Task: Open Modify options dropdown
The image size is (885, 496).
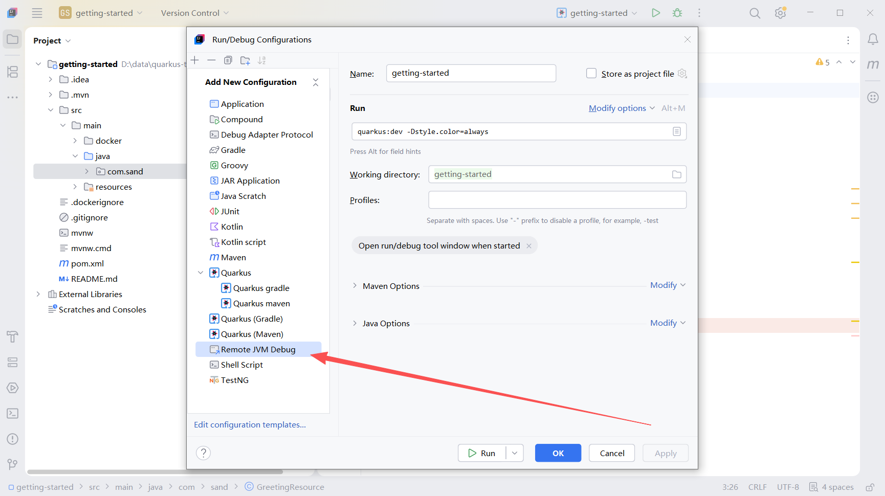Action: 622,108
